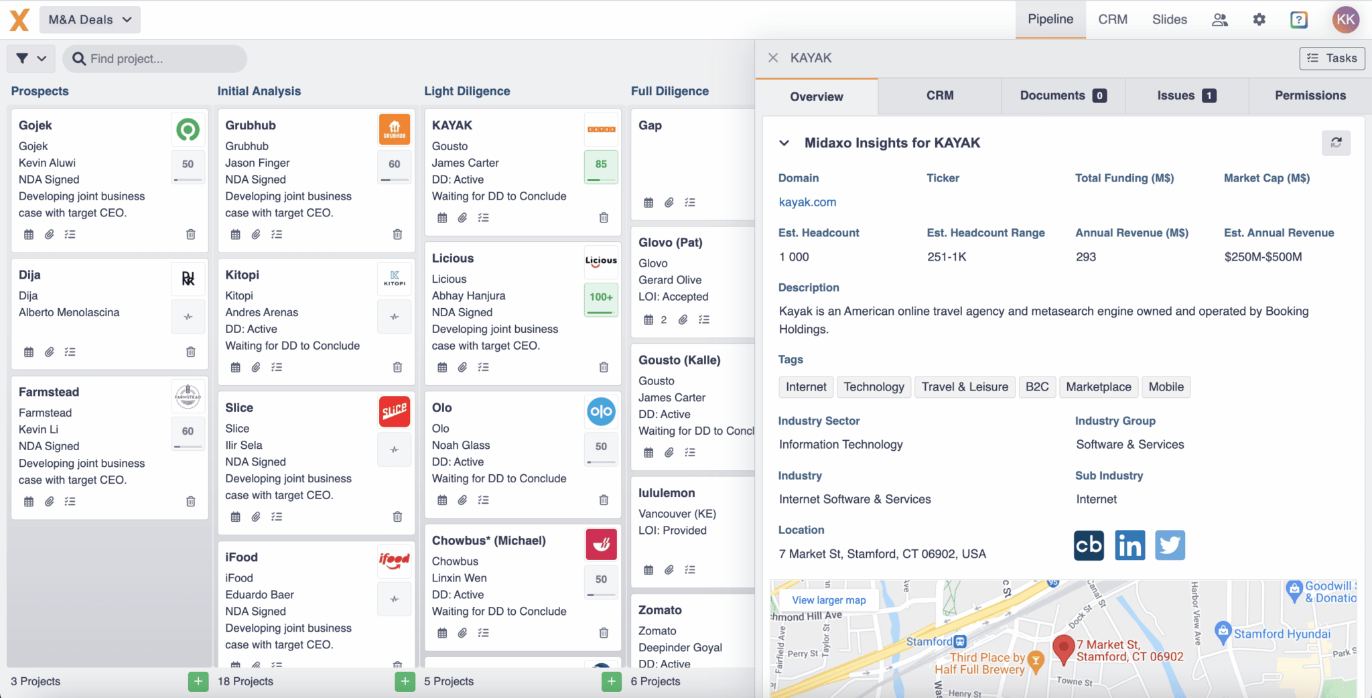
Task: Open the kayak.com domain link
Action: point(807,202)
